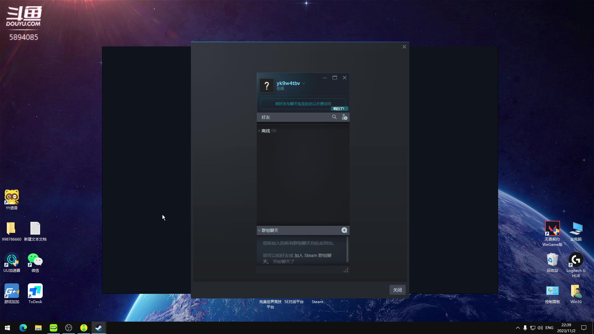Click the OBS Studio taskbar icon
This screenshot has width=594, height=334.
click(x=69, y=328)
